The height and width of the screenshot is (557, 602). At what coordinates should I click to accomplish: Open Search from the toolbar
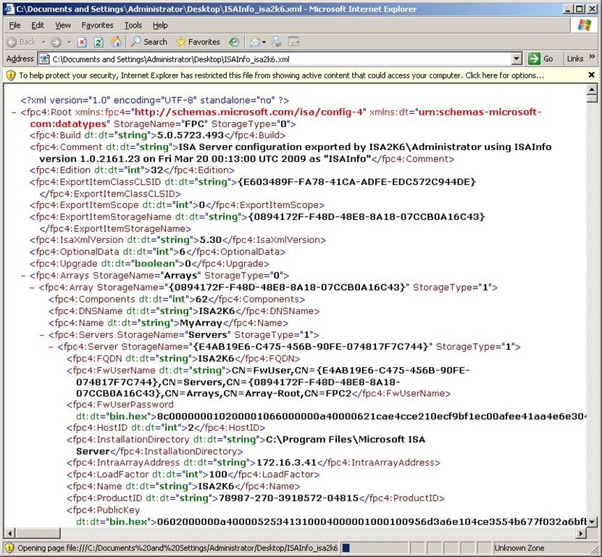point(149,42)
